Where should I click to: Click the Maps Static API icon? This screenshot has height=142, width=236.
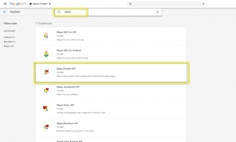(x=46, y=108)
